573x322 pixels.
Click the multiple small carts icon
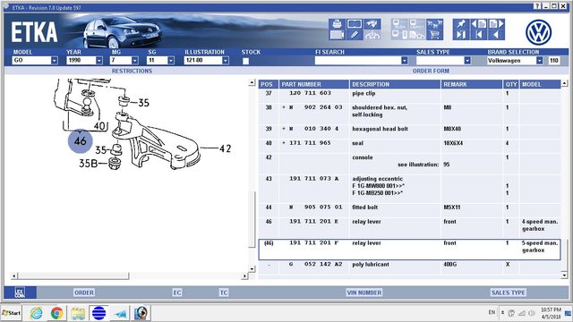click(x=434, y=24)
